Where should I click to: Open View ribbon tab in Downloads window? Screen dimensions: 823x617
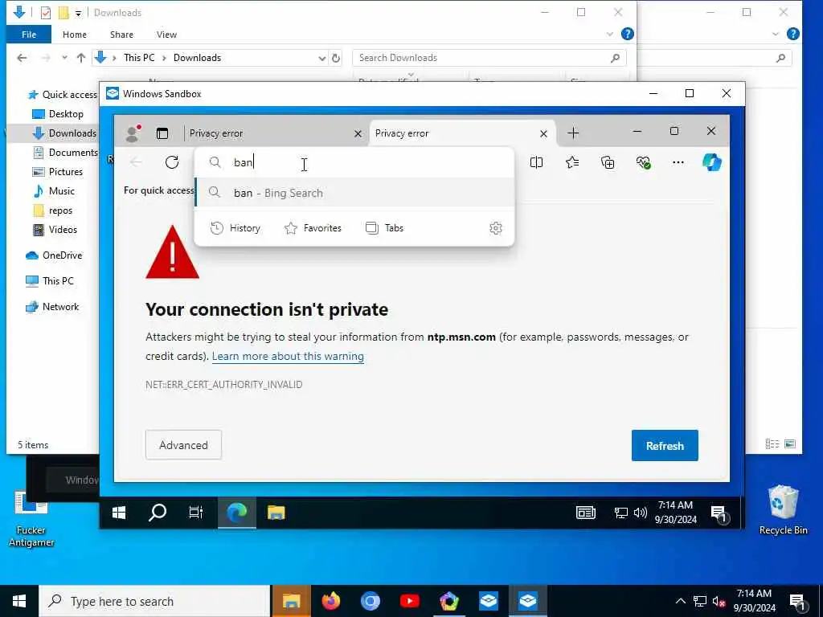point(166,35)
